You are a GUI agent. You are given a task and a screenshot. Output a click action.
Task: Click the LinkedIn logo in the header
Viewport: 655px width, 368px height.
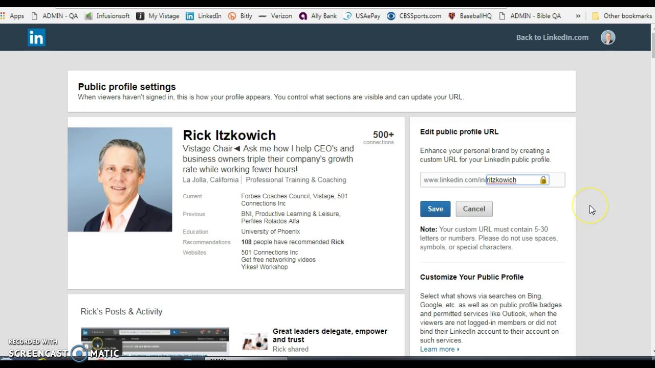[x=36, y=37]
